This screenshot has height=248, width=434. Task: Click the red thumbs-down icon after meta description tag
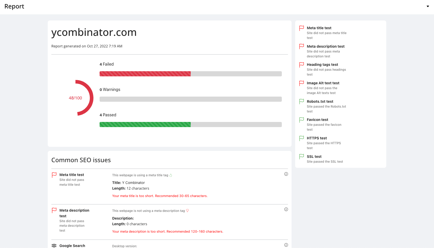[x=187, y=211]
